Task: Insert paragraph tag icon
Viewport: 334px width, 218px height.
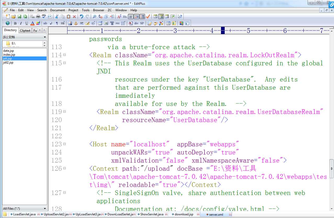Action: 57,23
